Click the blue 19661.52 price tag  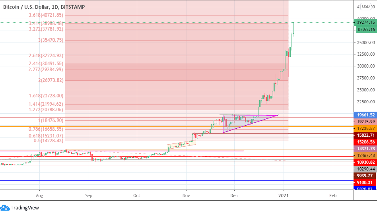[x=365, y=115]
